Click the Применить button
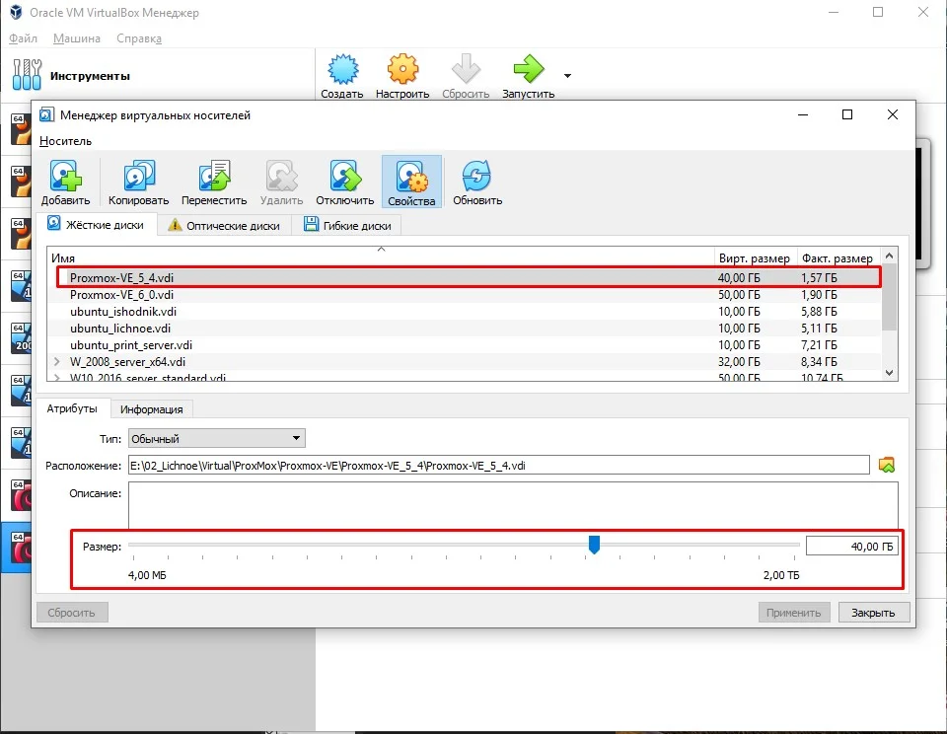Image resolution: width=947 pixels, height=734 pixels. [x=794, y=613]
